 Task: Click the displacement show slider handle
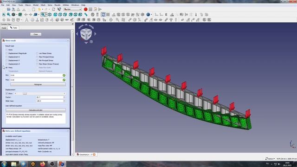[25, 94]
